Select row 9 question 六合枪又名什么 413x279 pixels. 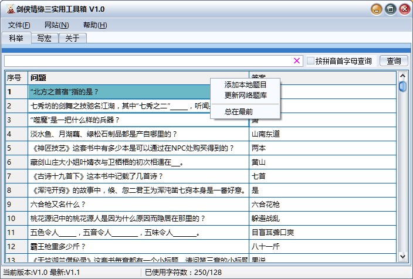point(138,205)
